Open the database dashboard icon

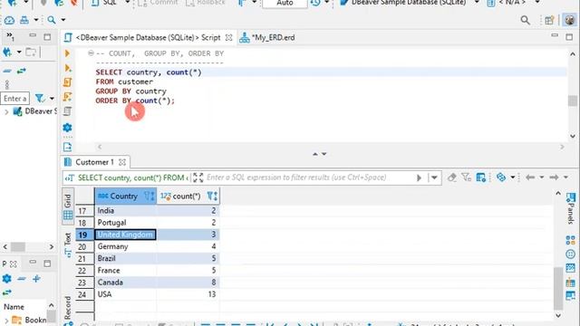9,20
